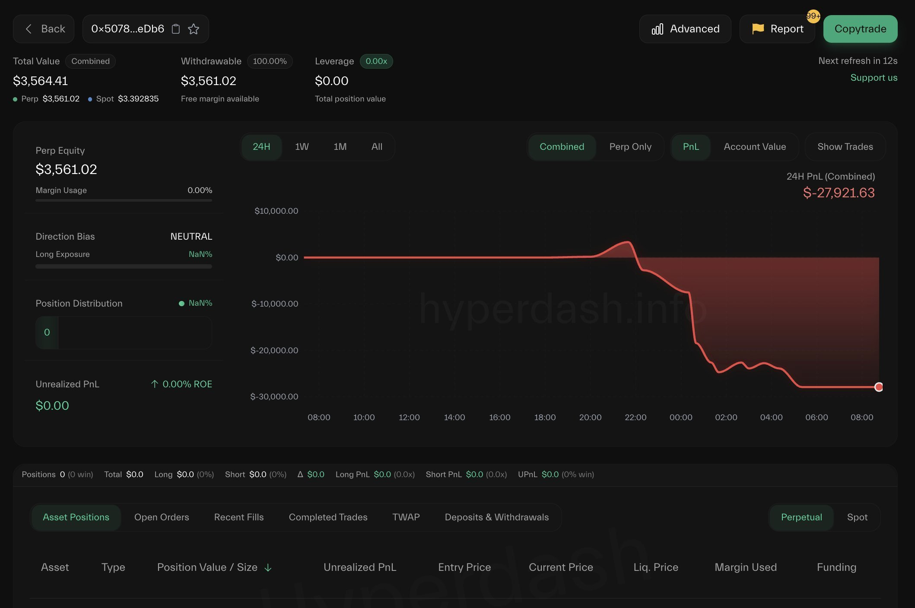Go back with the Back button
The width and height of the screenshot is (915, 608).
[44, 29]
